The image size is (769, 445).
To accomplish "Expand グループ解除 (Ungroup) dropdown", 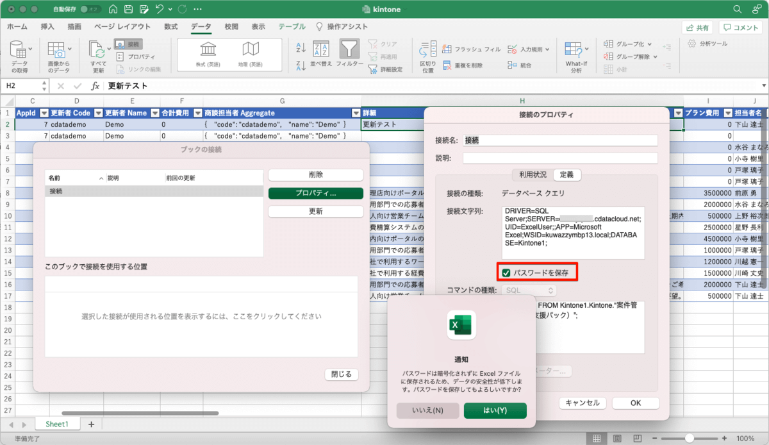I will click(x=654, y=56).
